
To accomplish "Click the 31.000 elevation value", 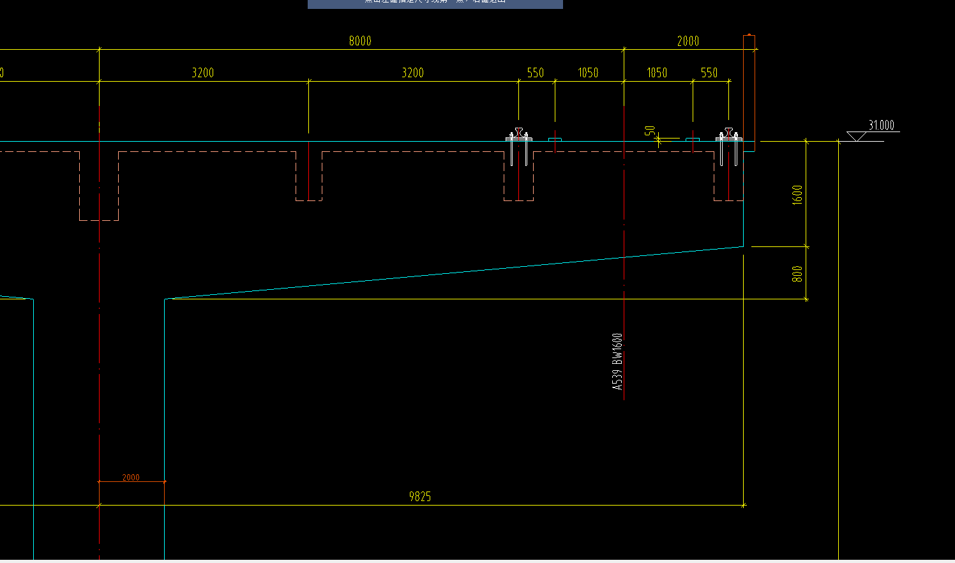I will [882, 125].
